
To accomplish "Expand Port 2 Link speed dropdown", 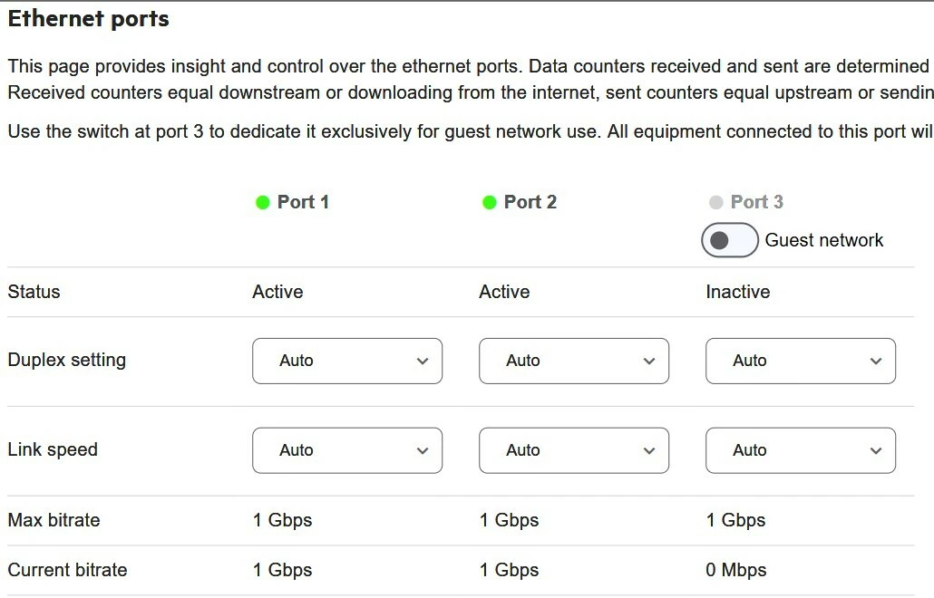I will click(574, 450).
